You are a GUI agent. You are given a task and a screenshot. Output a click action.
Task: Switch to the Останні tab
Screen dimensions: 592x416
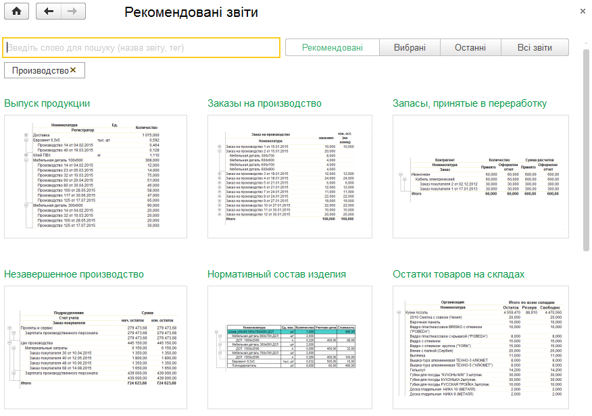470,47
